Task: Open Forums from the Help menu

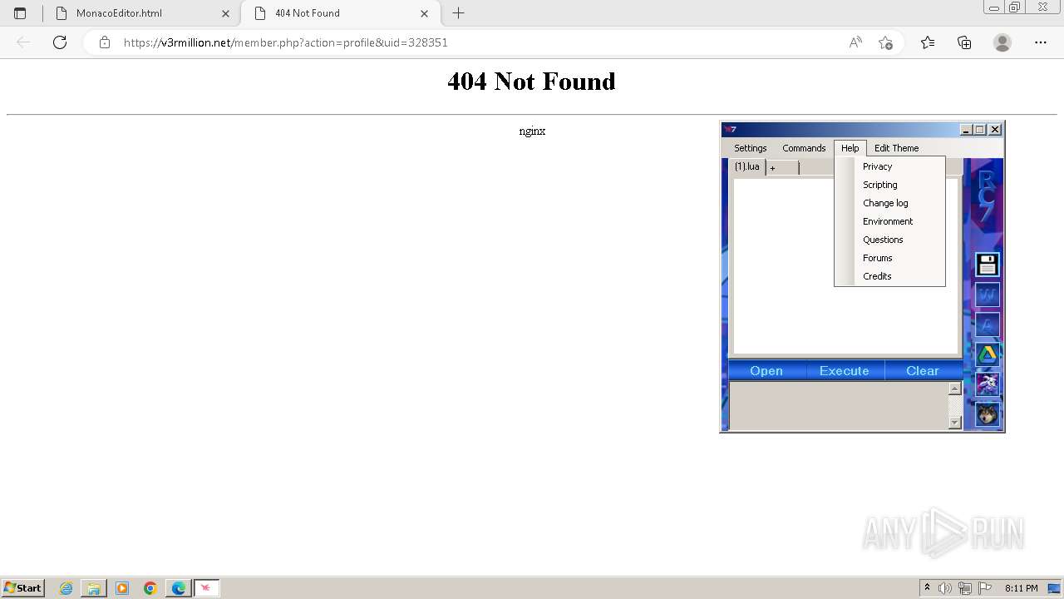Action: (x=889, y=258)
